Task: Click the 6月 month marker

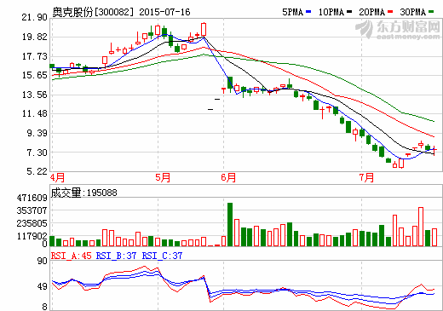Action: coord(228,178)
